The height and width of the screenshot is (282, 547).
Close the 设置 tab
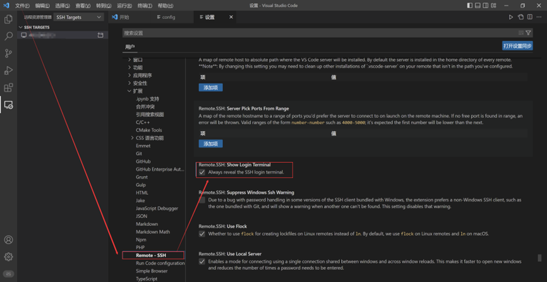pos(231,17)
